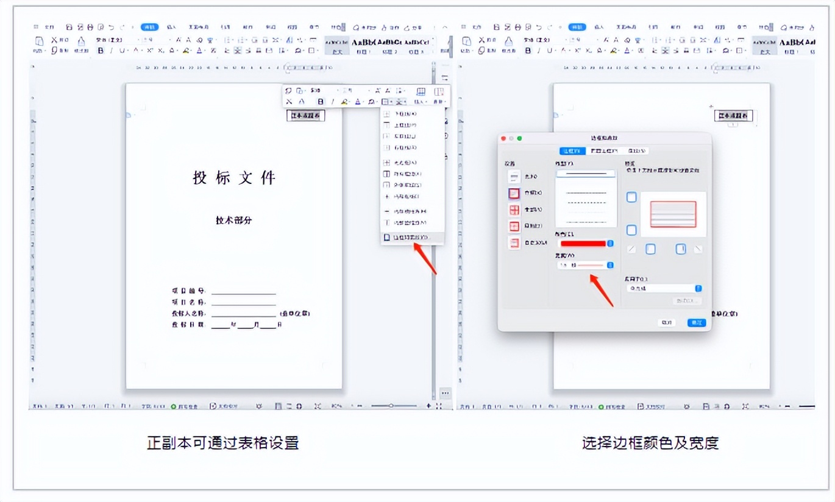
Task: Click the insert table icon in the floating mini toolbar
Action: [421, 92]
